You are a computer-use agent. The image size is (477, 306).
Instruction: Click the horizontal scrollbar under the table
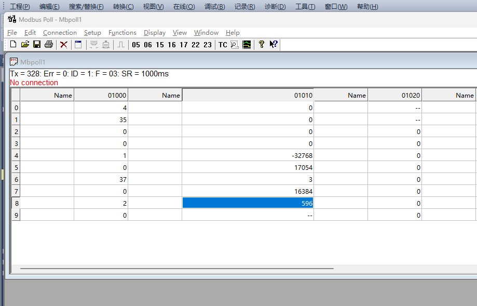coord(176,269)
